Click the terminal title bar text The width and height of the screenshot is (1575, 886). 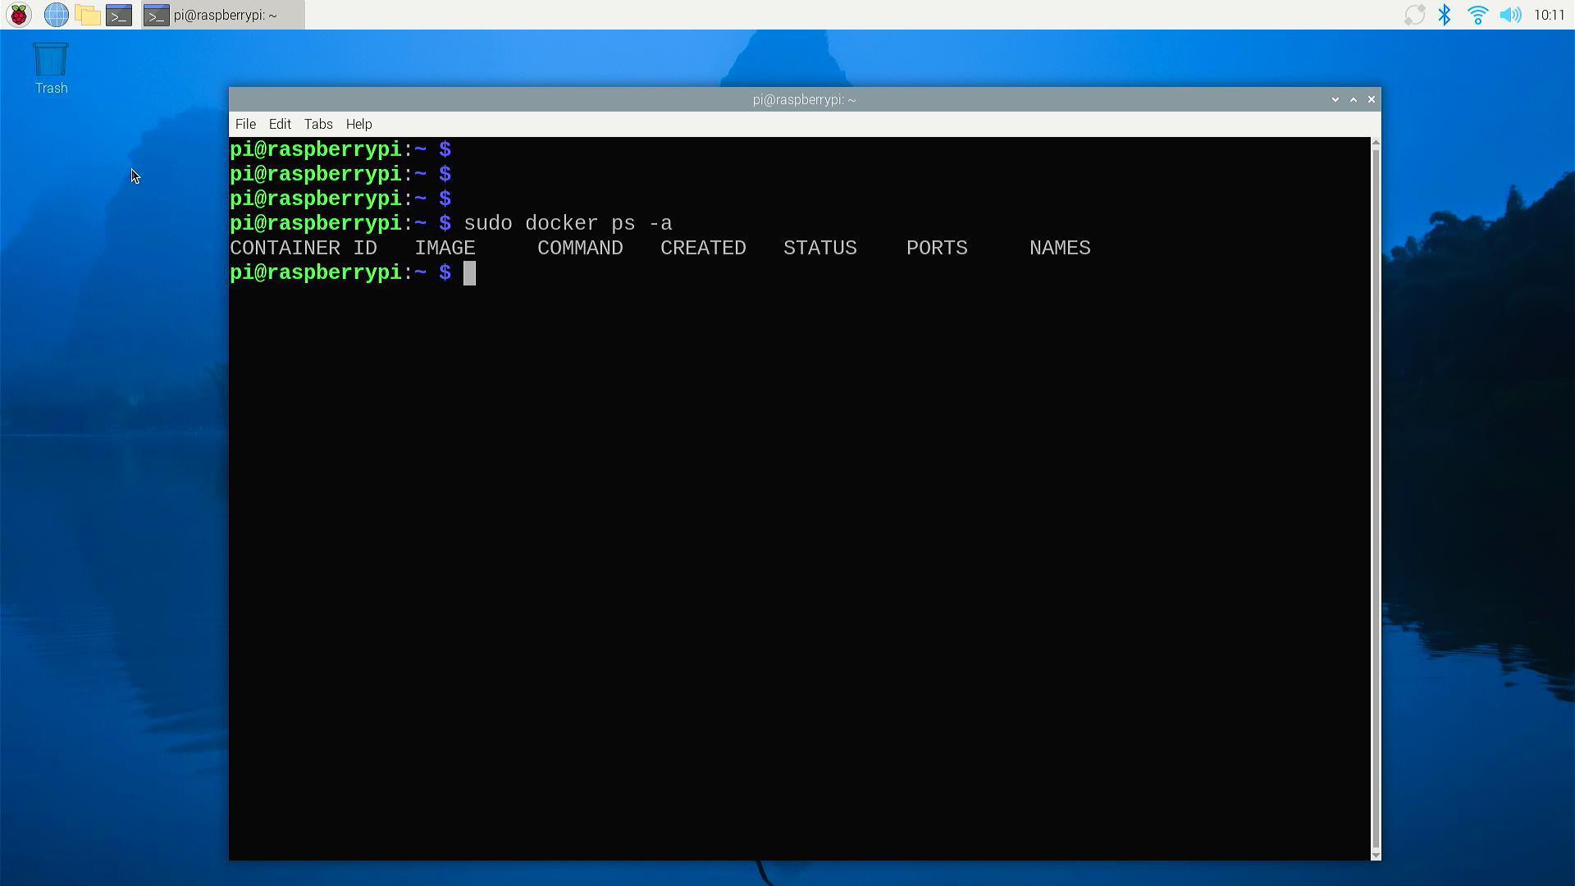coord(804,99)
